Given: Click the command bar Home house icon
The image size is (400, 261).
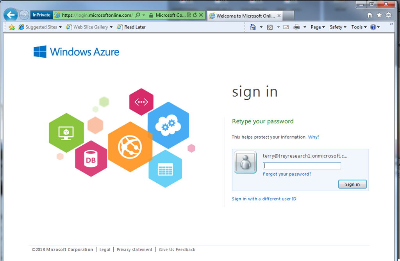Looking at the screenshot, I should coord(253,27).
